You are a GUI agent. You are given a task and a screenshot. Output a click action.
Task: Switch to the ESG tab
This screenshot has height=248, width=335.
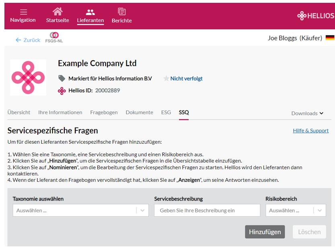tap(166, 112)
